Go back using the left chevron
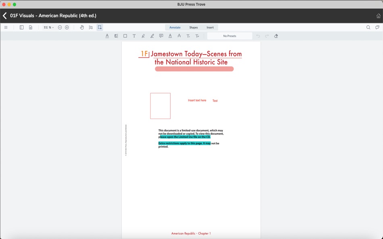Screen dimensions: 383x239 pyautogui.click(x=5, y=16)
